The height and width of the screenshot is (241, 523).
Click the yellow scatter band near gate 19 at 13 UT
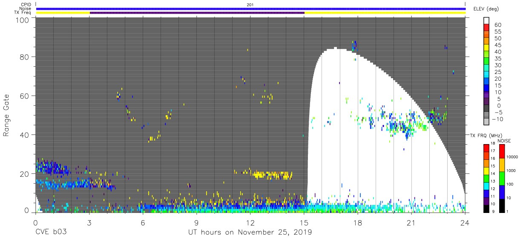tap(273, 175)
